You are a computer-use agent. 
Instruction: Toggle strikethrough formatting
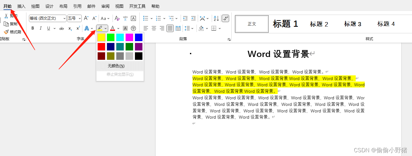(62, 28)
